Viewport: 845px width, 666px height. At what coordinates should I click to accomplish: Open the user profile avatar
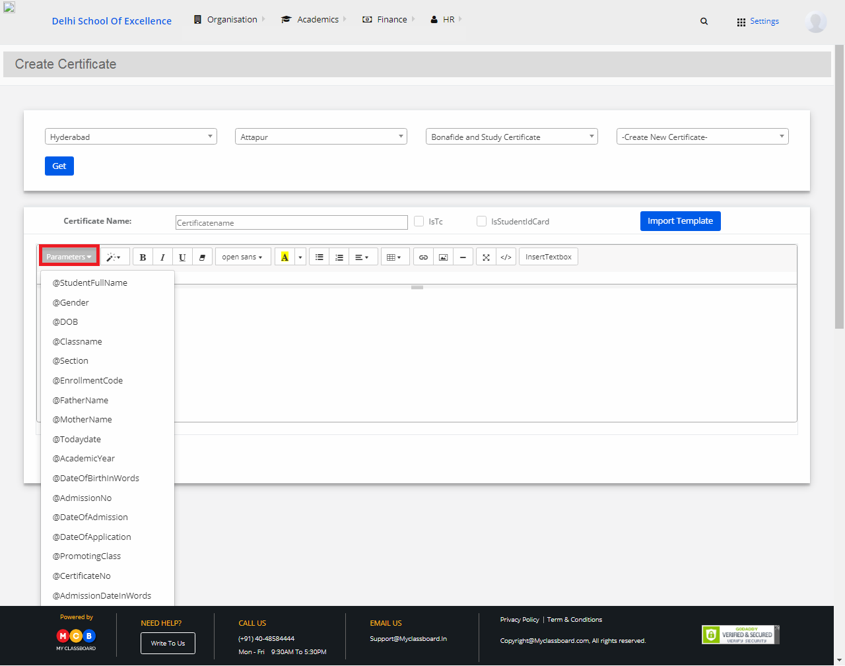pyautogui.click(x=816, y=22)
